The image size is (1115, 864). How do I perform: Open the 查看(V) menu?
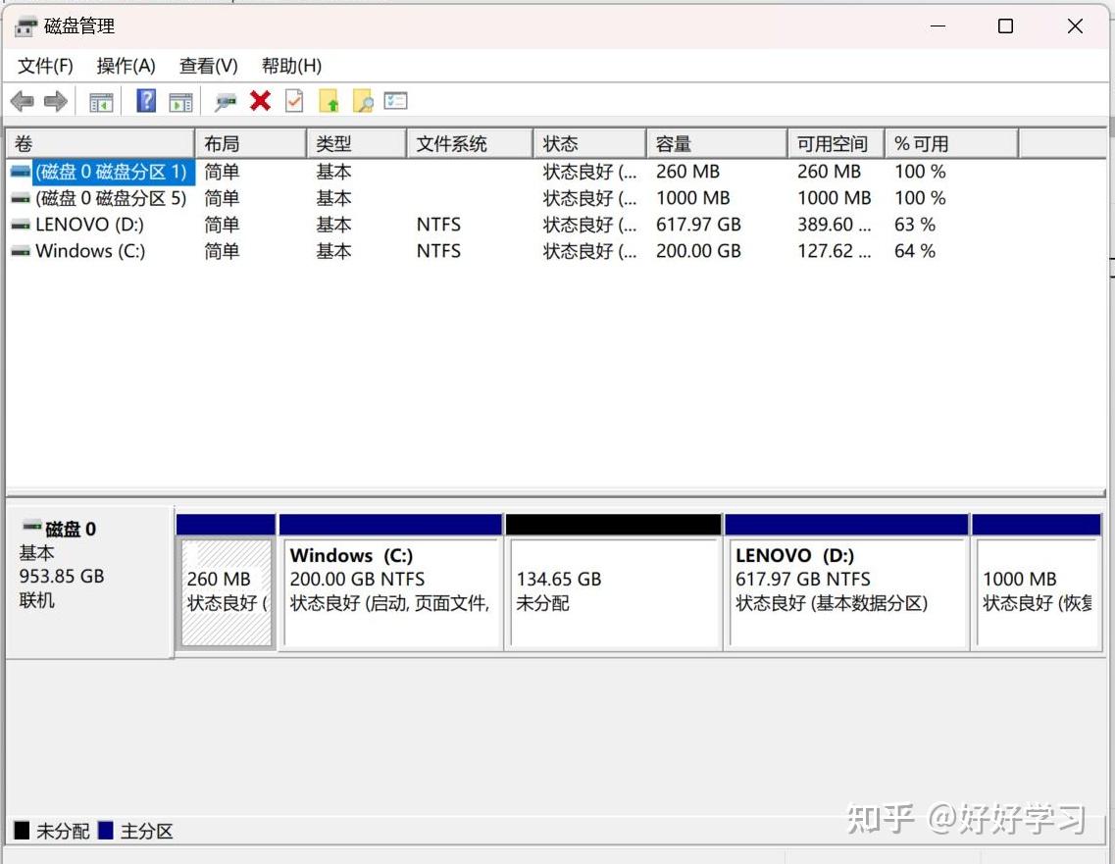208,66
